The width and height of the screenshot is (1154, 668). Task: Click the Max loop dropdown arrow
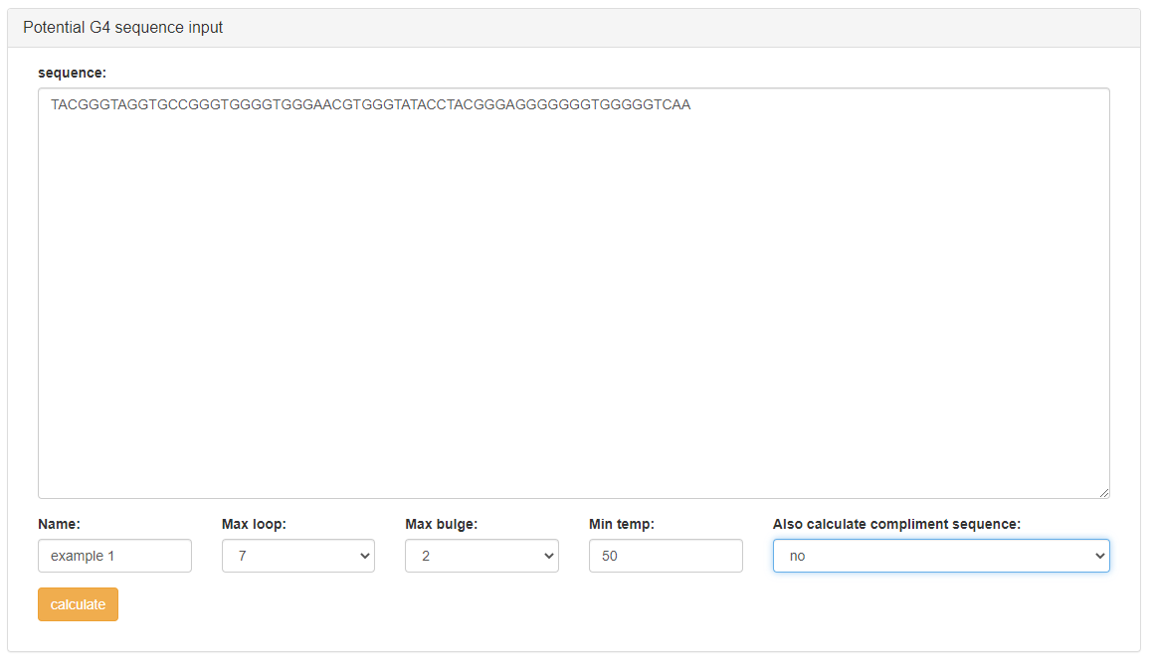[x=364, y=556]
